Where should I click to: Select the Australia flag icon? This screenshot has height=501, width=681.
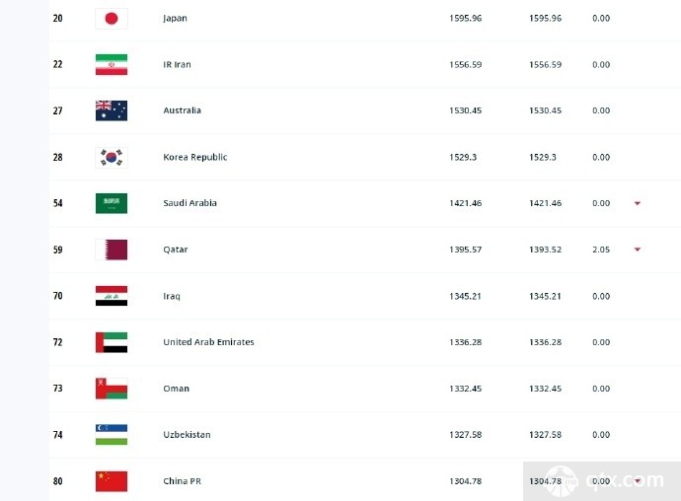[112, 110]
